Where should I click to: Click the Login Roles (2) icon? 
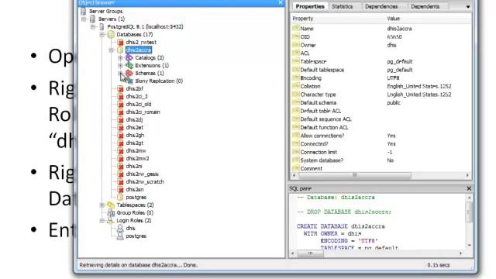(111, 220)
